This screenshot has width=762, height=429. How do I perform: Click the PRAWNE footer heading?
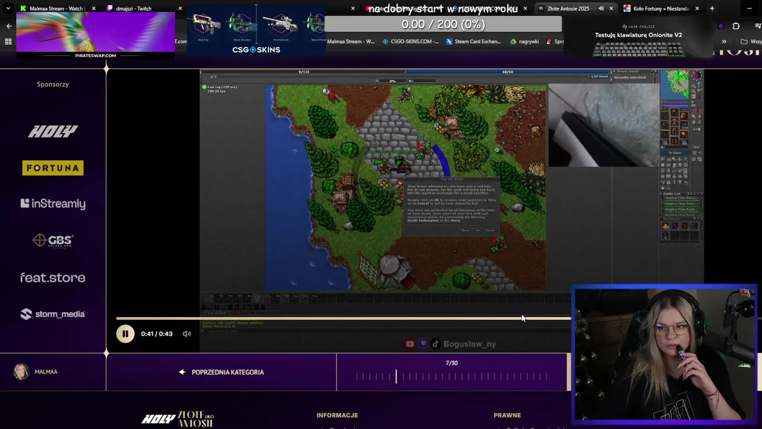point(507,415)
